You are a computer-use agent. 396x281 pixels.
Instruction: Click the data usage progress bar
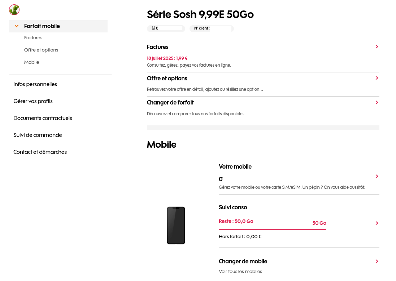tap(273, 229)
